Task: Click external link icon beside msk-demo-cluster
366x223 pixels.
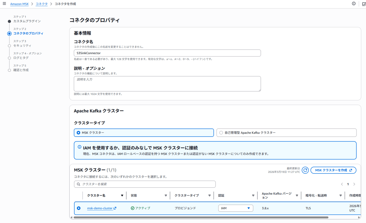Action: [x=115, y=208]
